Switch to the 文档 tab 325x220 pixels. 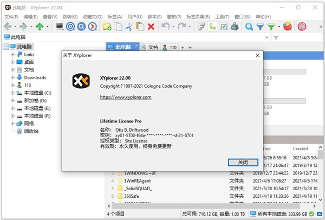(150, 48)
